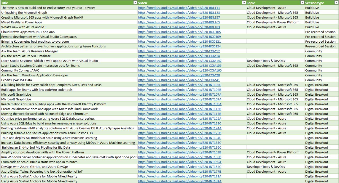Select 'DevOps with Azure, GitHub, and Azure DevOps' cell
The width and height of the screenshot is (339, 183).
pos(69,167)
